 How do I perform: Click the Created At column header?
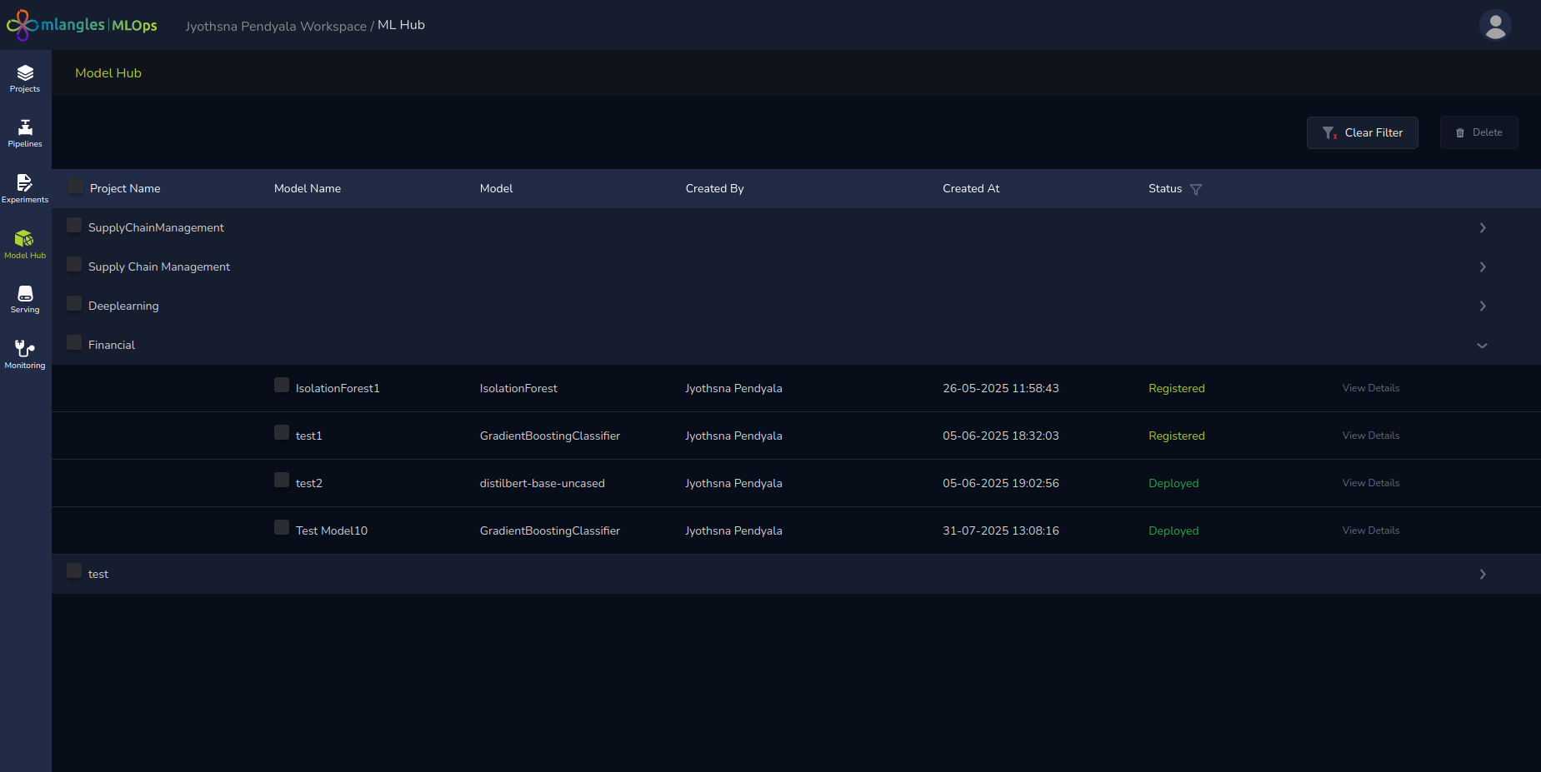click(x=971, y=189)
